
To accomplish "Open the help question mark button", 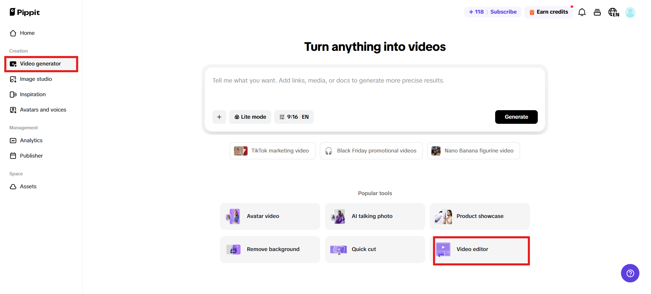I will click(630, 273).
